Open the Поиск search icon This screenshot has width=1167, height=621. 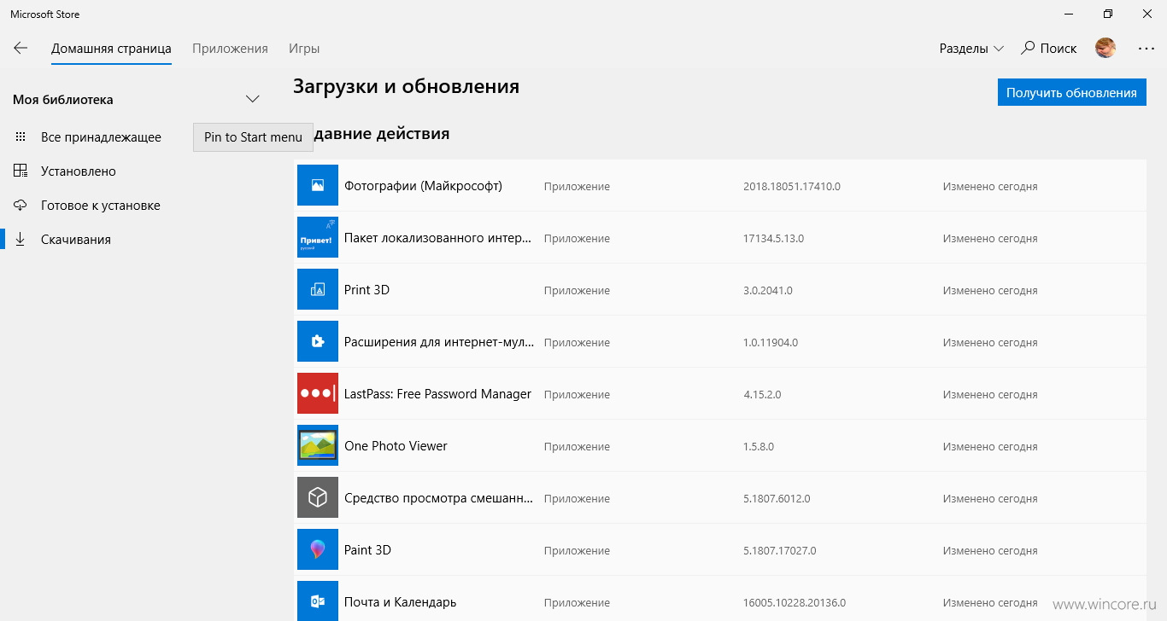pos(1029,49)
